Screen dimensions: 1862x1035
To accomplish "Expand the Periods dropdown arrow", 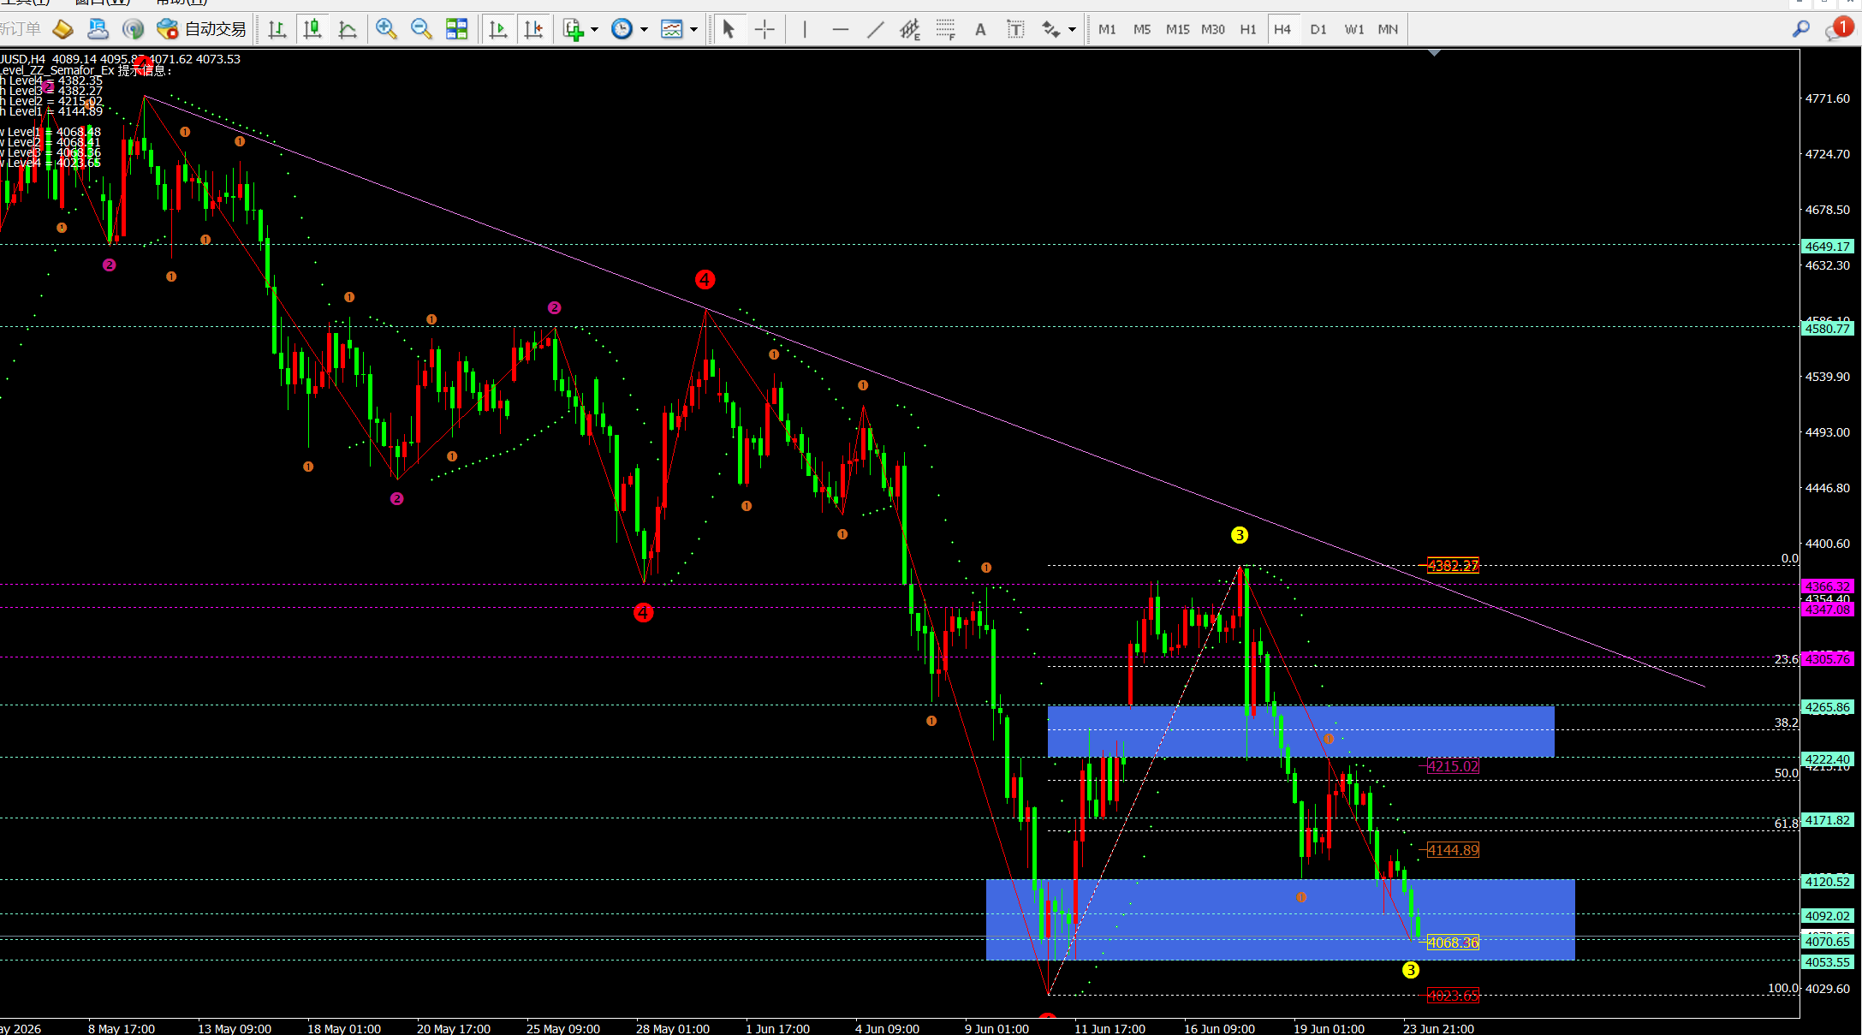I will 644,29.
